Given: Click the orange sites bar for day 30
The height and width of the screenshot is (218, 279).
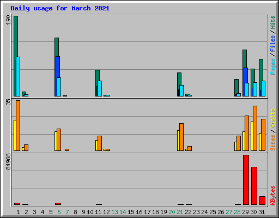Looking at the screenshot, I should coord(255,128).
